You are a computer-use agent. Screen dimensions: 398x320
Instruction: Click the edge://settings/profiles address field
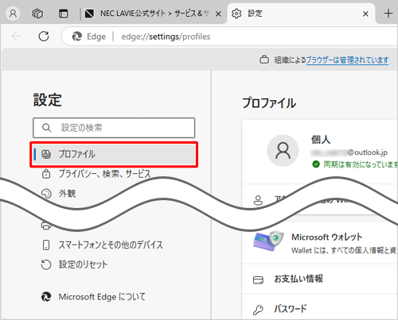point(166,37)
